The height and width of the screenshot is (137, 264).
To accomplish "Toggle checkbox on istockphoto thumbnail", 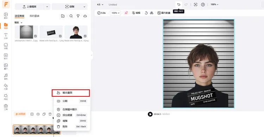I will coord(35,36).
